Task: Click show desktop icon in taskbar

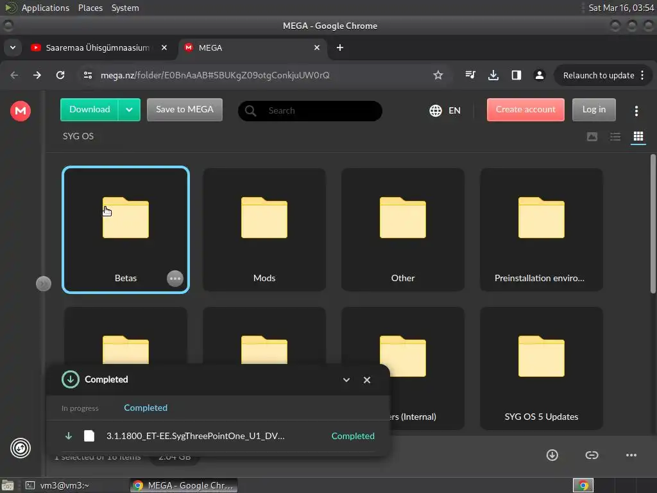Action: pos(7,485)
